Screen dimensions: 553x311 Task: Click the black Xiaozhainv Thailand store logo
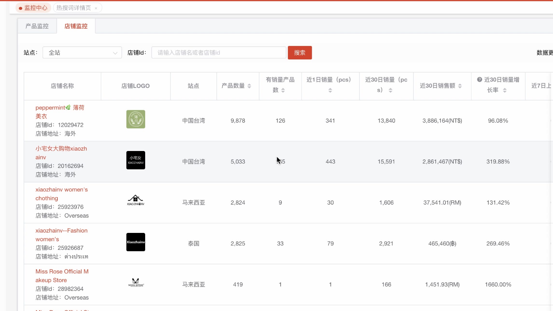(x=135, y=242)
